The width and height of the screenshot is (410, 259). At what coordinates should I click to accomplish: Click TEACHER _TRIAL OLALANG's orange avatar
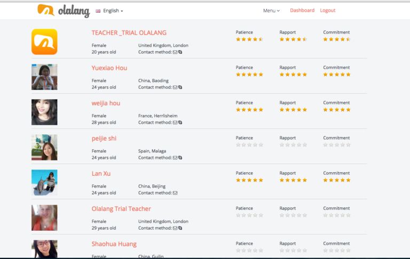point(44,42)
